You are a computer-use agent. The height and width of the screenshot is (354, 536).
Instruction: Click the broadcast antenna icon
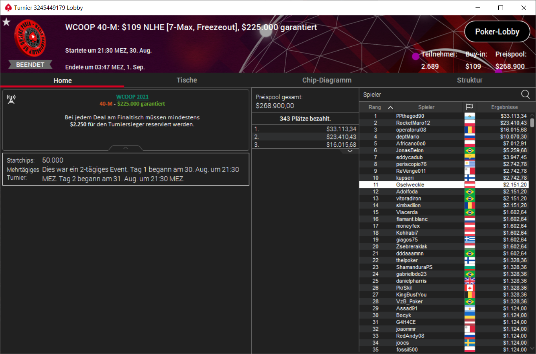[x=11, y=99]
